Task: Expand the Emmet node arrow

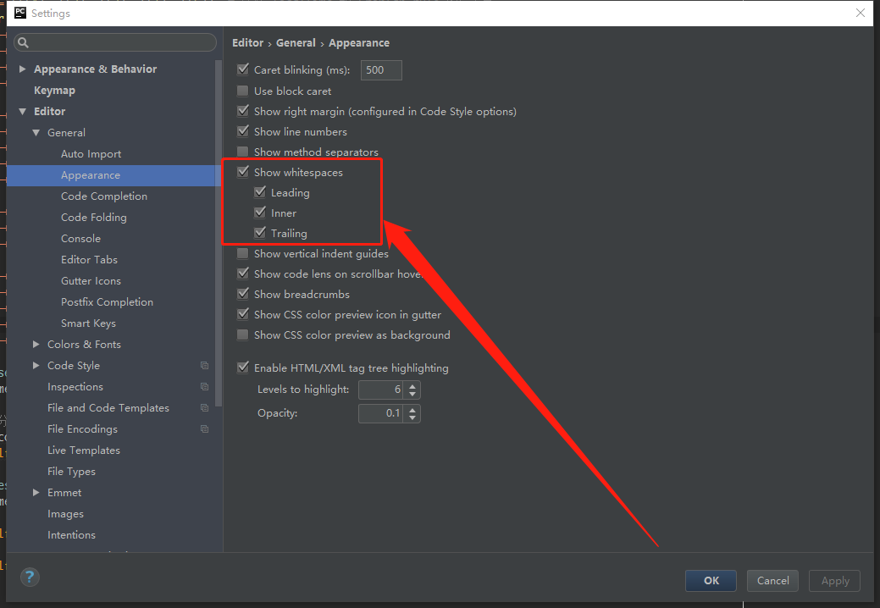Action: pos(36,493)
